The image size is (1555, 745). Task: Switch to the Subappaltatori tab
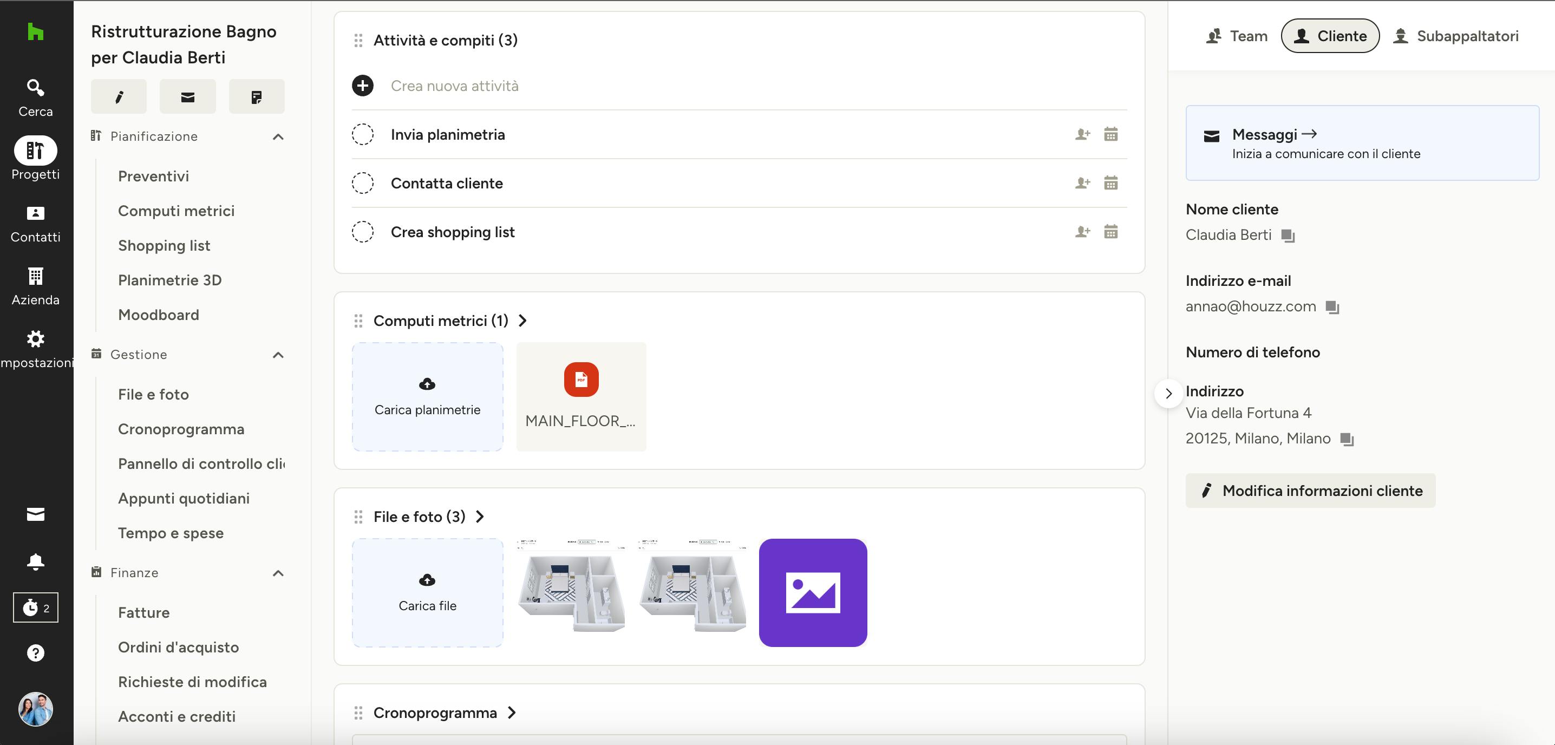[1455, 36]
